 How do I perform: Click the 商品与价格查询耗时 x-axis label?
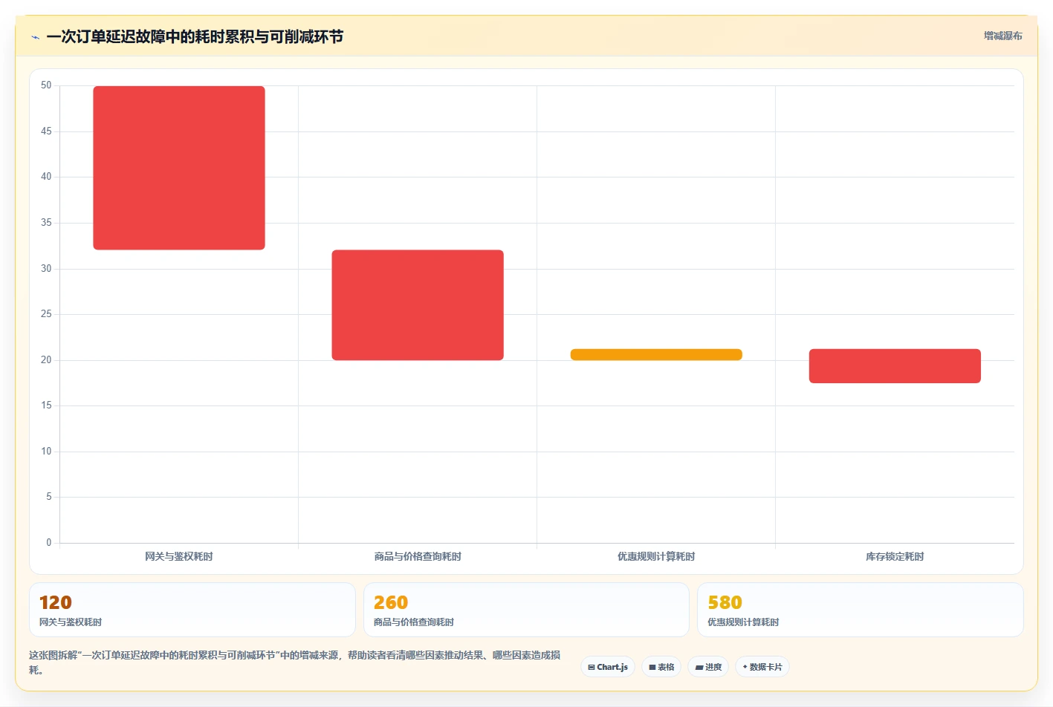(x=418, y=556)
